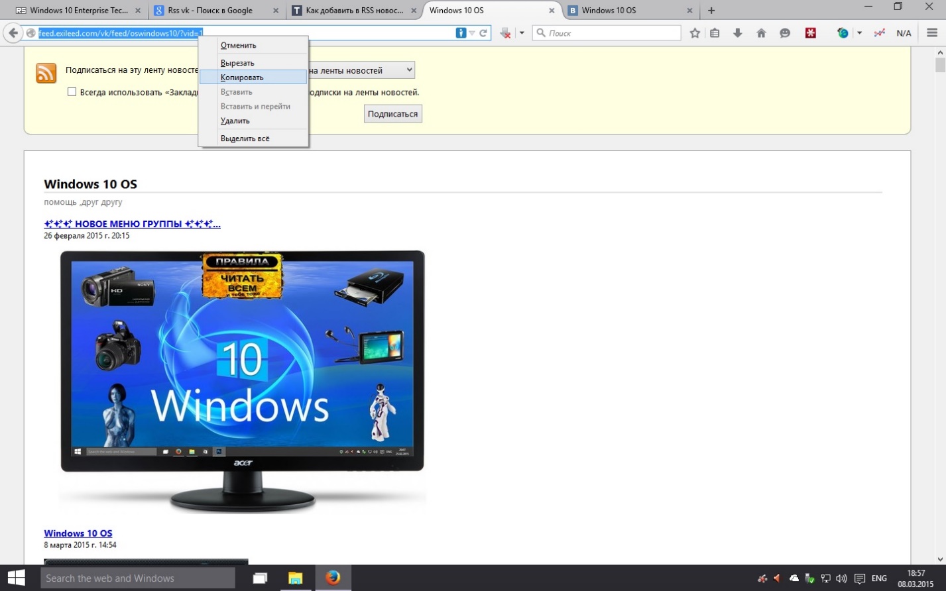Open a new tab with the plus button
The height and width of the screenshot is (591, 946).
click(x=711, y=11)
